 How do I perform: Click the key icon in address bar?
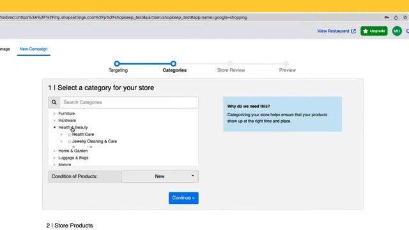[x=387, y=17]
